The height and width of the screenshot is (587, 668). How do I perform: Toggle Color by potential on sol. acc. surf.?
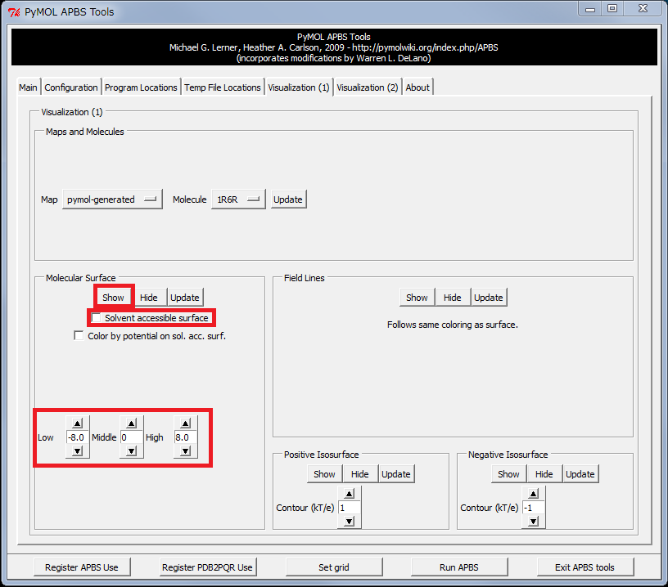[79, 335]
